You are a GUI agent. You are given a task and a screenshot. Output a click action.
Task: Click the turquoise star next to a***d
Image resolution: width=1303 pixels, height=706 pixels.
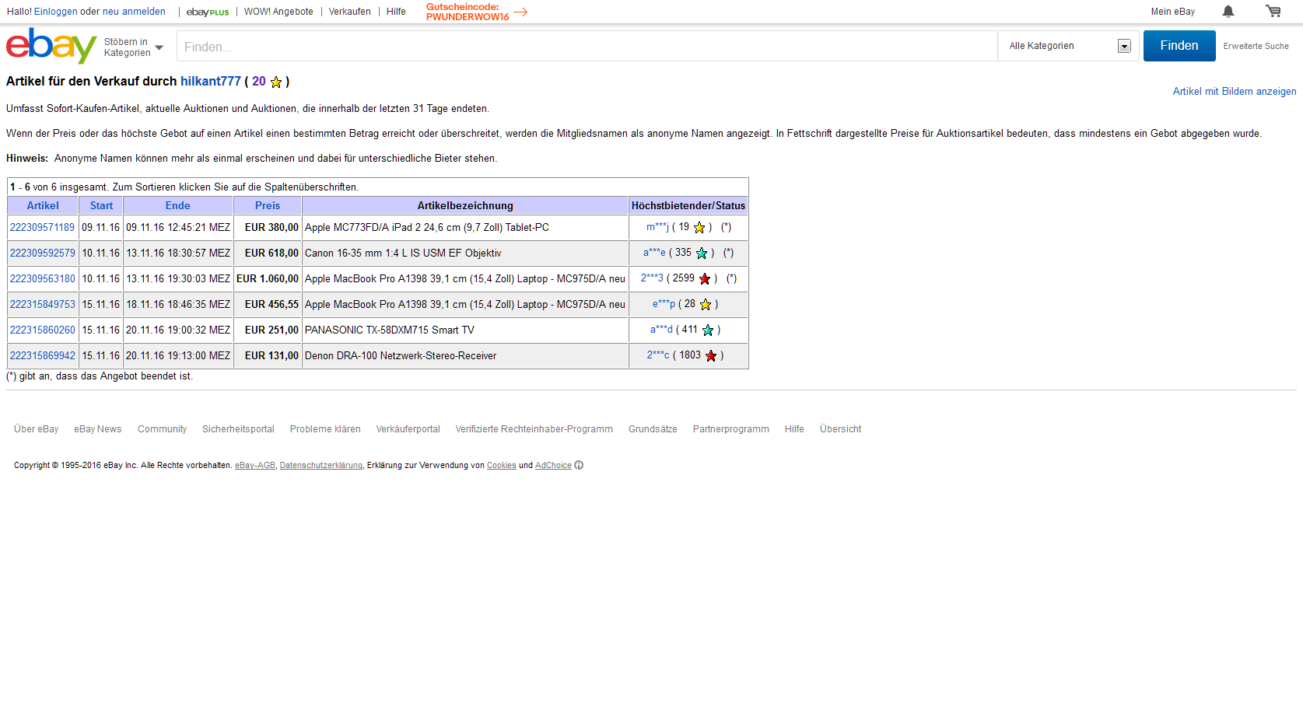708,330
